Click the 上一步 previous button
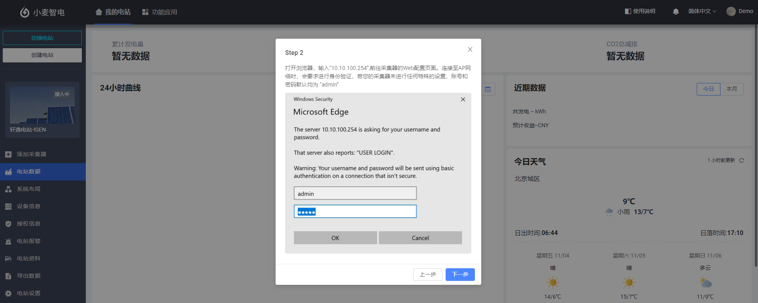This screenshot has width=758, height=303. coord(427,274)
